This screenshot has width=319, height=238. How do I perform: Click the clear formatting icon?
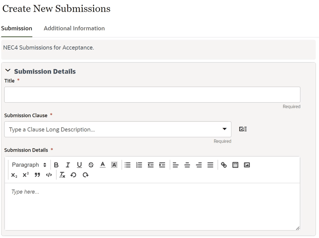(62, 175)
